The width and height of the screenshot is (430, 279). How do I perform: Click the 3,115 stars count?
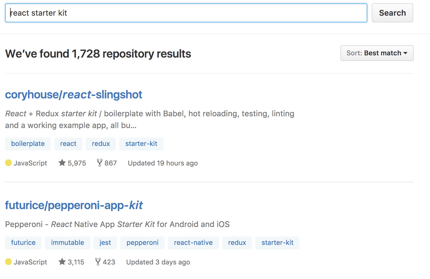point(76,262)
